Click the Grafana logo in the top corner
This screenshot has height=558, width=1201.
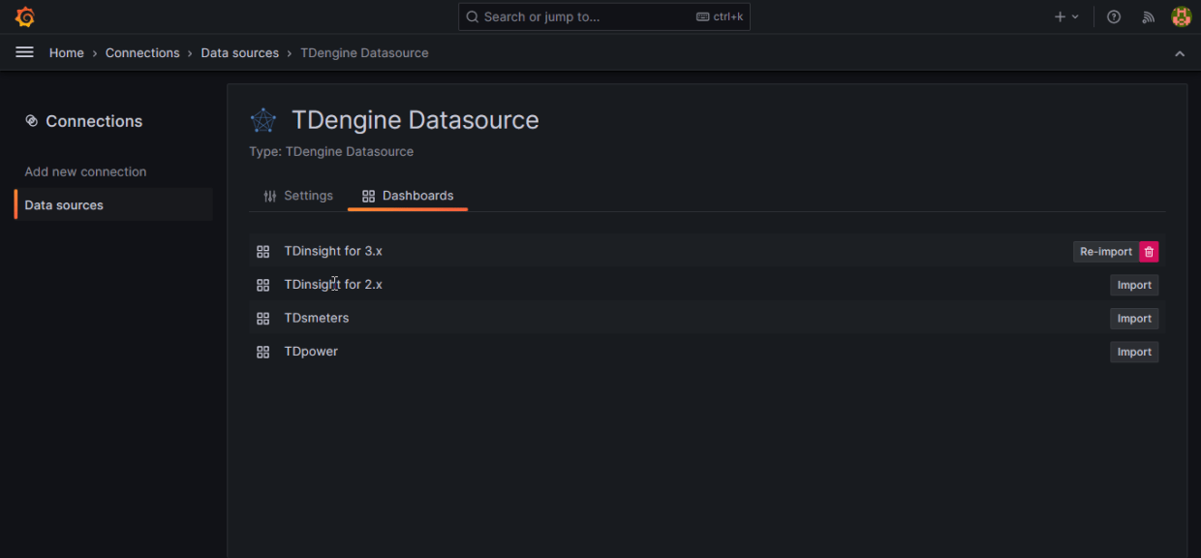coord(24,15)
